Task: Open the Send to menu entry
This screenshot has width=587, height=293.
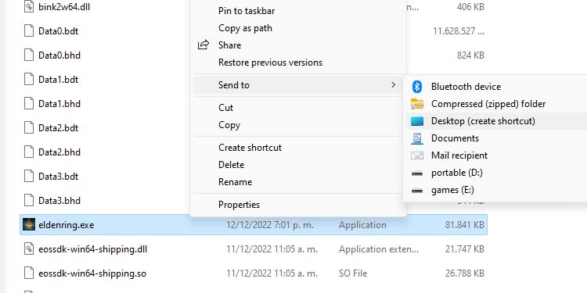Action: [298, 85]
